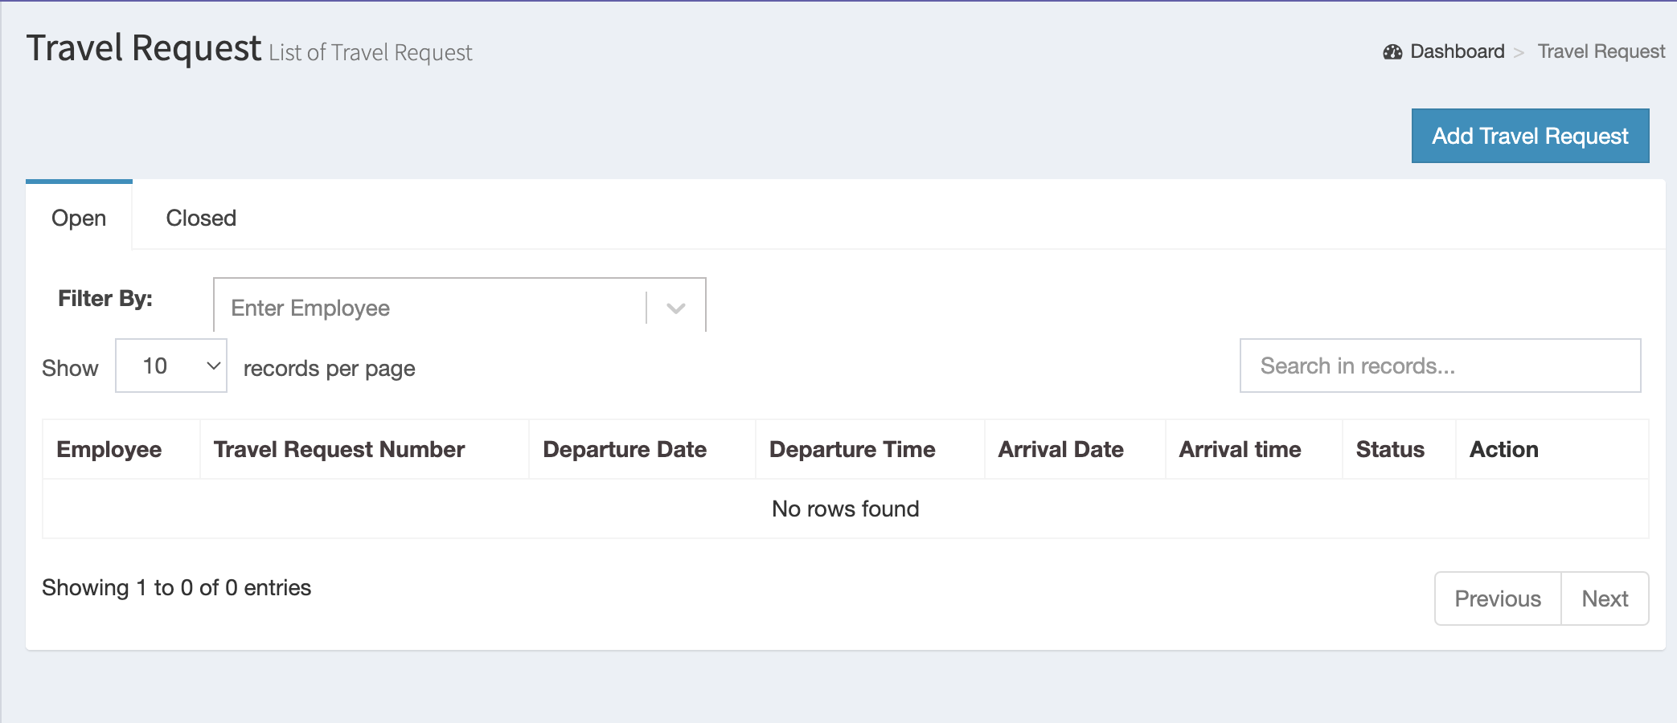The image size is (1677, 723).
Task: Click Add Travel Request button
Action: point(1530,136)
